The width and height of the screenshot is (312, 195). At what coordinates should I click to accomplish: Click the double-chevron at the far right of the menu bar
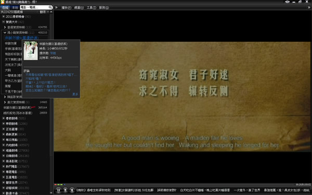click(x=309, y=7)
